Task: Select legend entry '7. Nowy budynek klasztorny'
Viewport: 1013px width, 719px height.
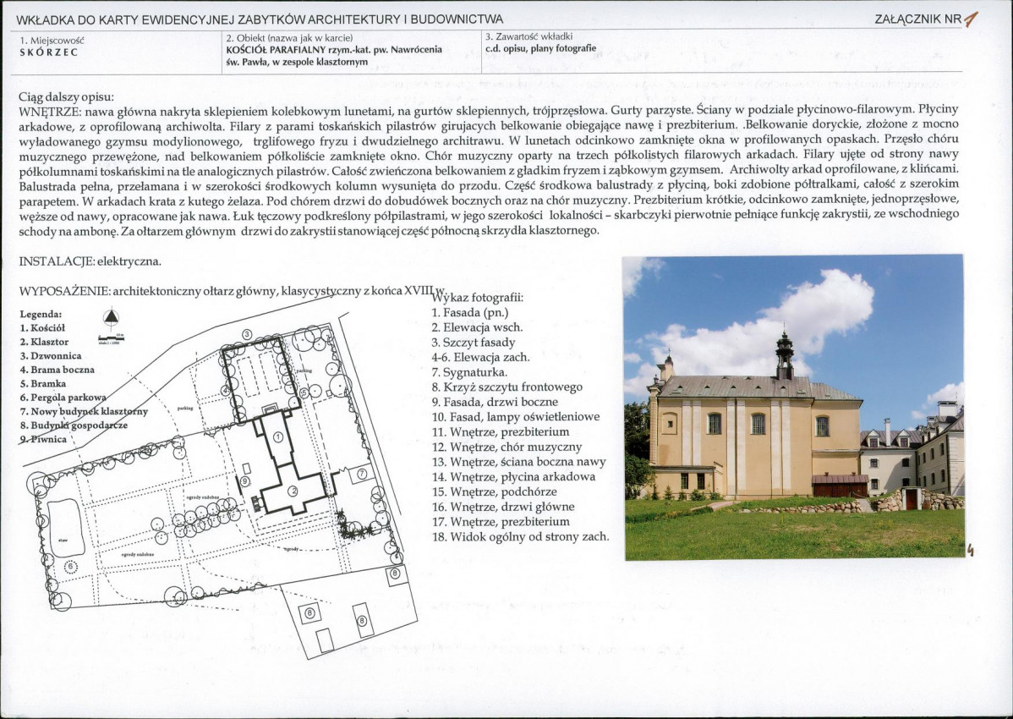Action: click(83, 411)
